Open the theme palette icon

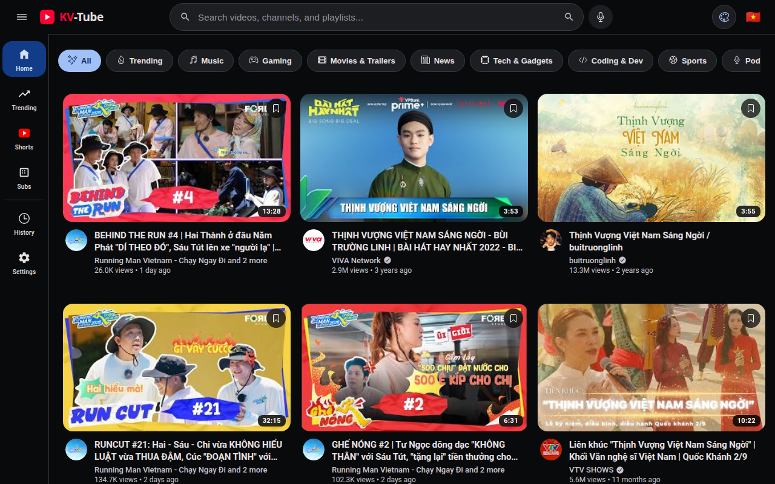[724, 17]
